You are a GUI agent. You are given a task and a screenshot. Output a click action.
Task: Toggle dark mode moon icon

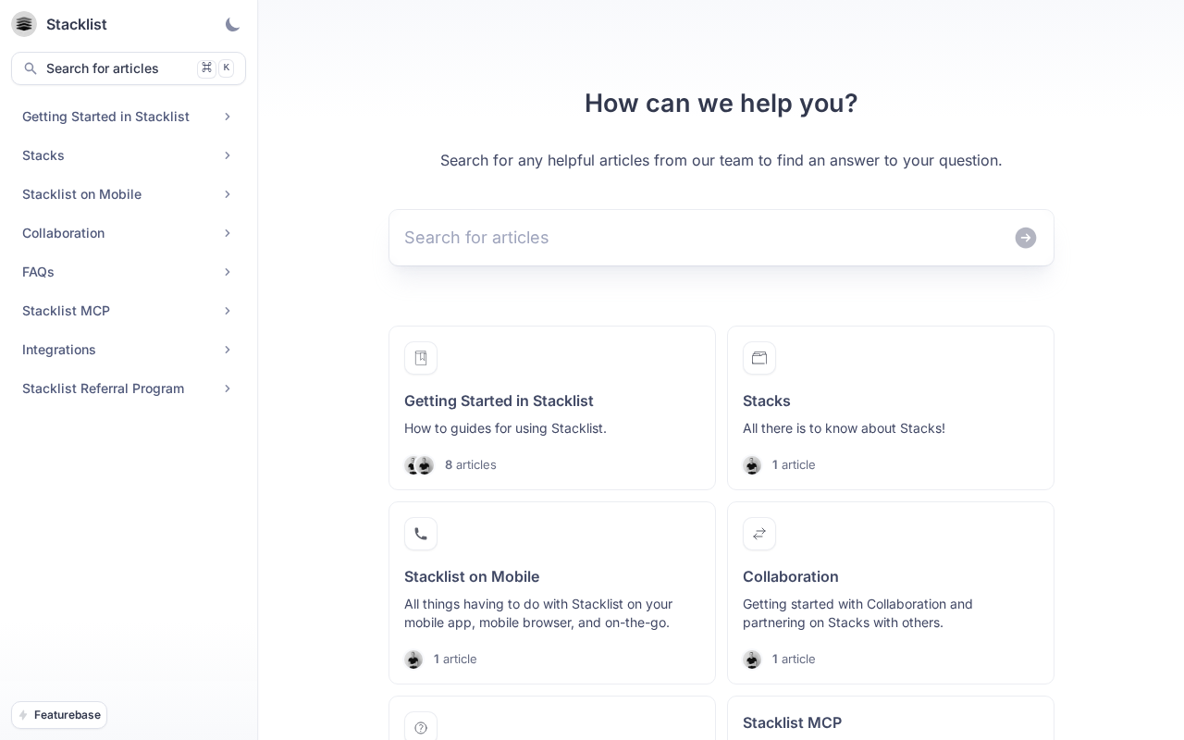[232, 25]
